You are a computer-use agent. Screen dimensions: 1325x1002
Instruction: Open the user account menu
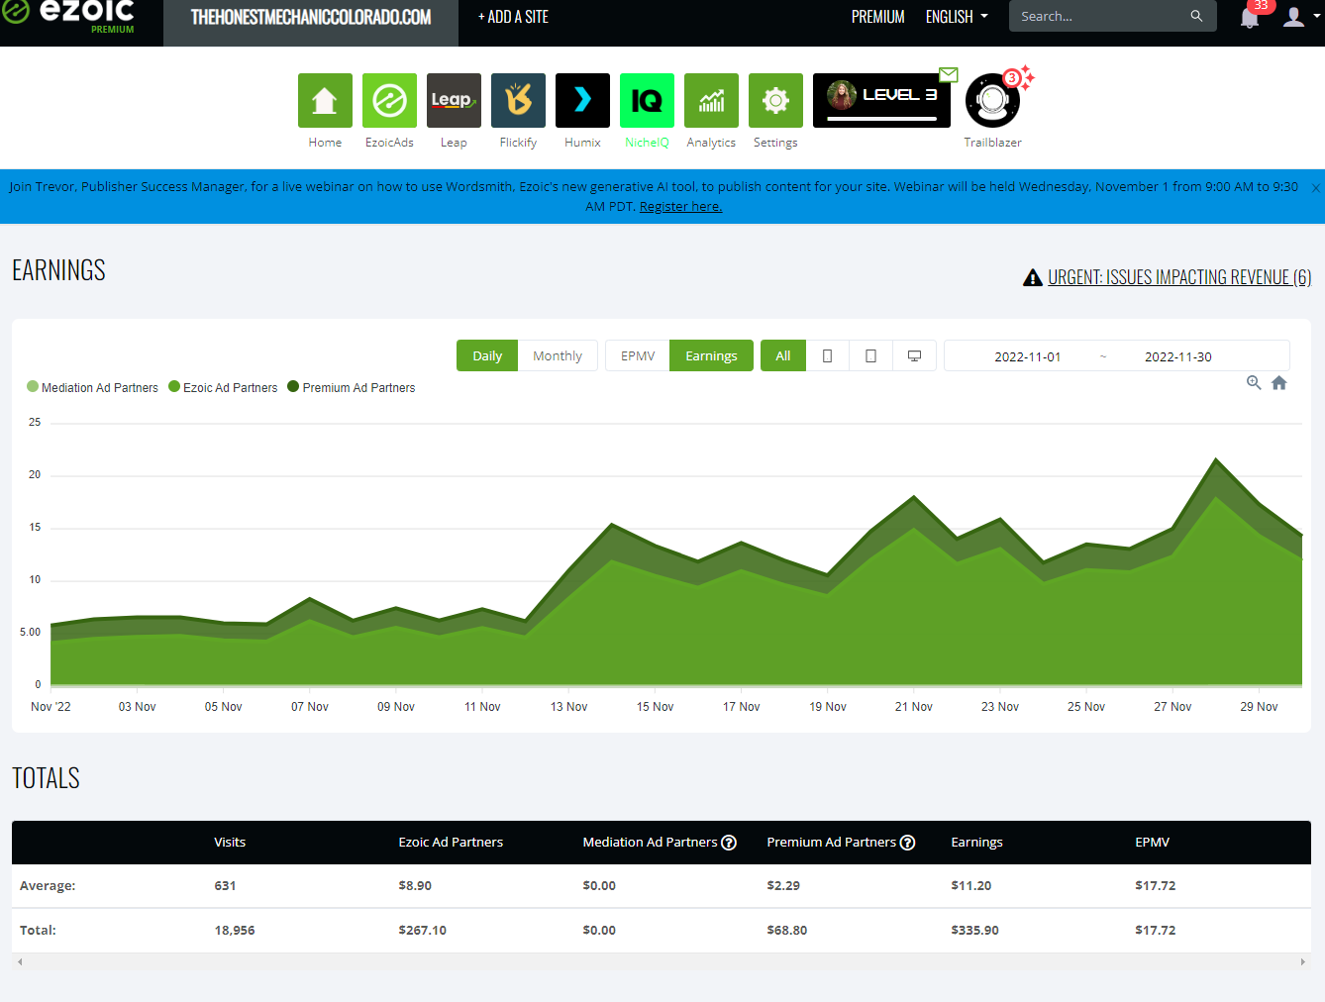(x=1300, y=17)
